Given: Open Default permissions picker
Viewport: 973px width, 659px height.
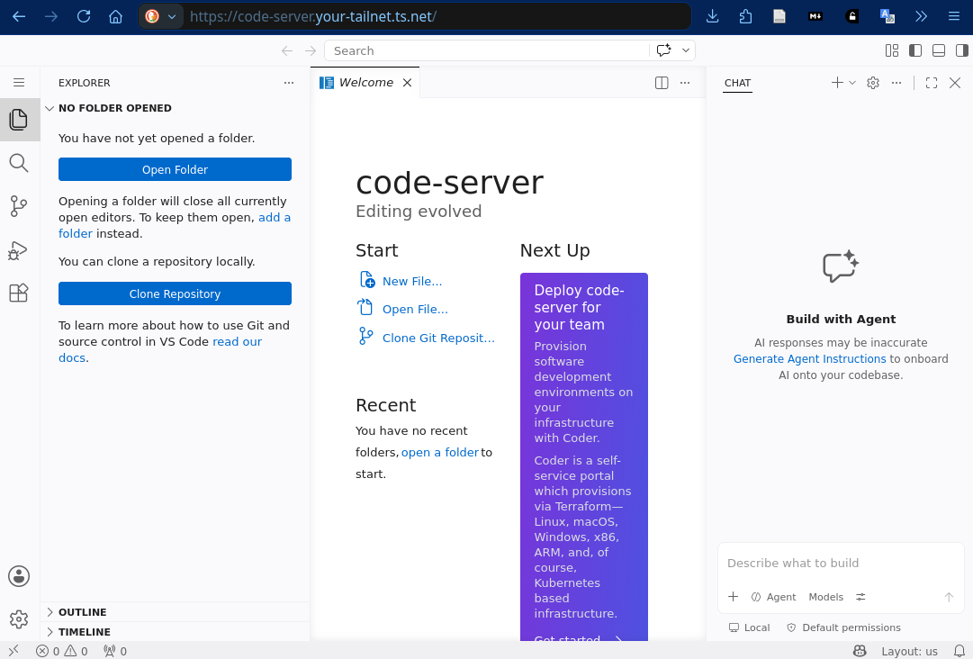Looking at the screenshot, I should 843,627.
